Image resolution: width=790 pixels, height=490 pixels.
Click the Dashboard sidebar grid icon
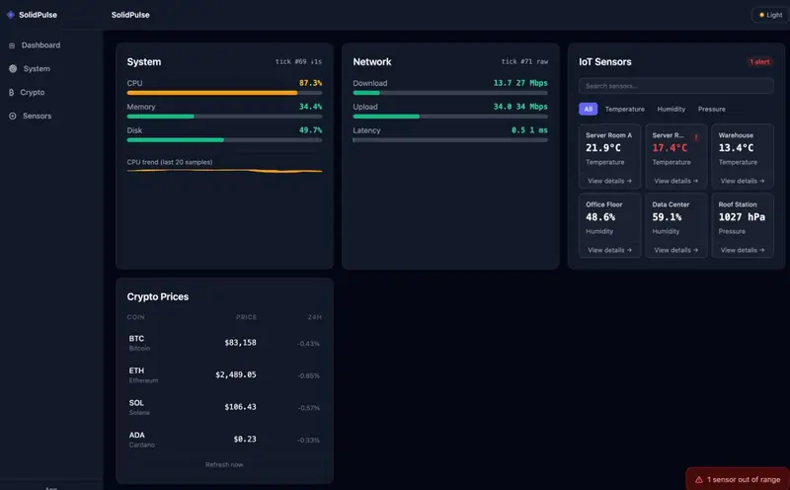coord(12,45)
